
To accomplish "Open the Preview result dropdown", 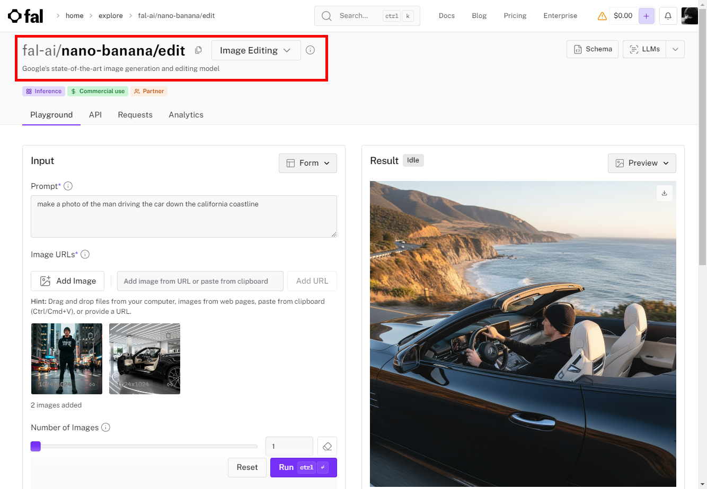I will (x=642, y=163).
